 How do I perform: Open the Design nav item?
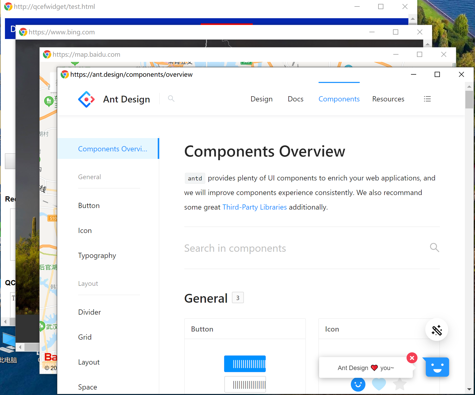[x=262, y=99]
